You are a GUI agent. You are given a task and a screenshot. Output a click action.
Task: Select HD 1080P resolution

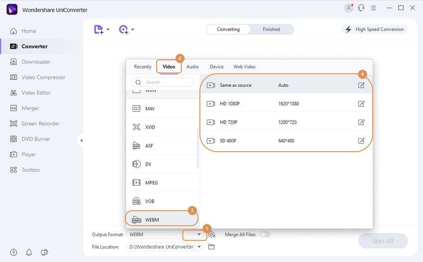286,104
